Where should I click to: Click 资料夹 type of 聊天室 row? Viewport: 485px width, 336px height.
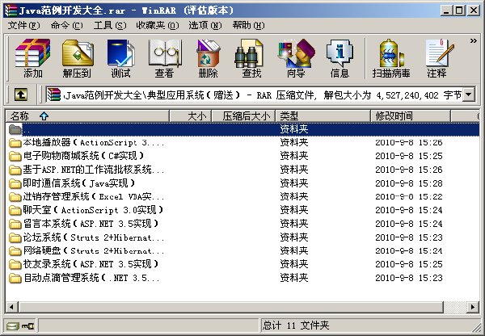coord(294,210)
